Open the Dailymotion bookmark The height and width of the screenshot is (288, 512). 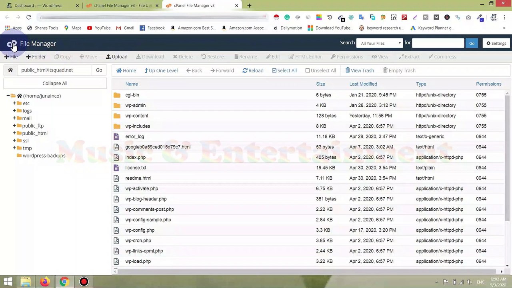click(288, 28)
